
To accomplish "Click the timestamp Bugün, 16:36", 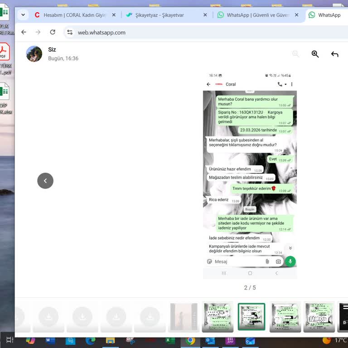I will (63, 58).
